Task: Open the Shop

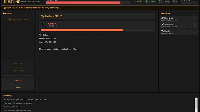Action: pos(18,70)
